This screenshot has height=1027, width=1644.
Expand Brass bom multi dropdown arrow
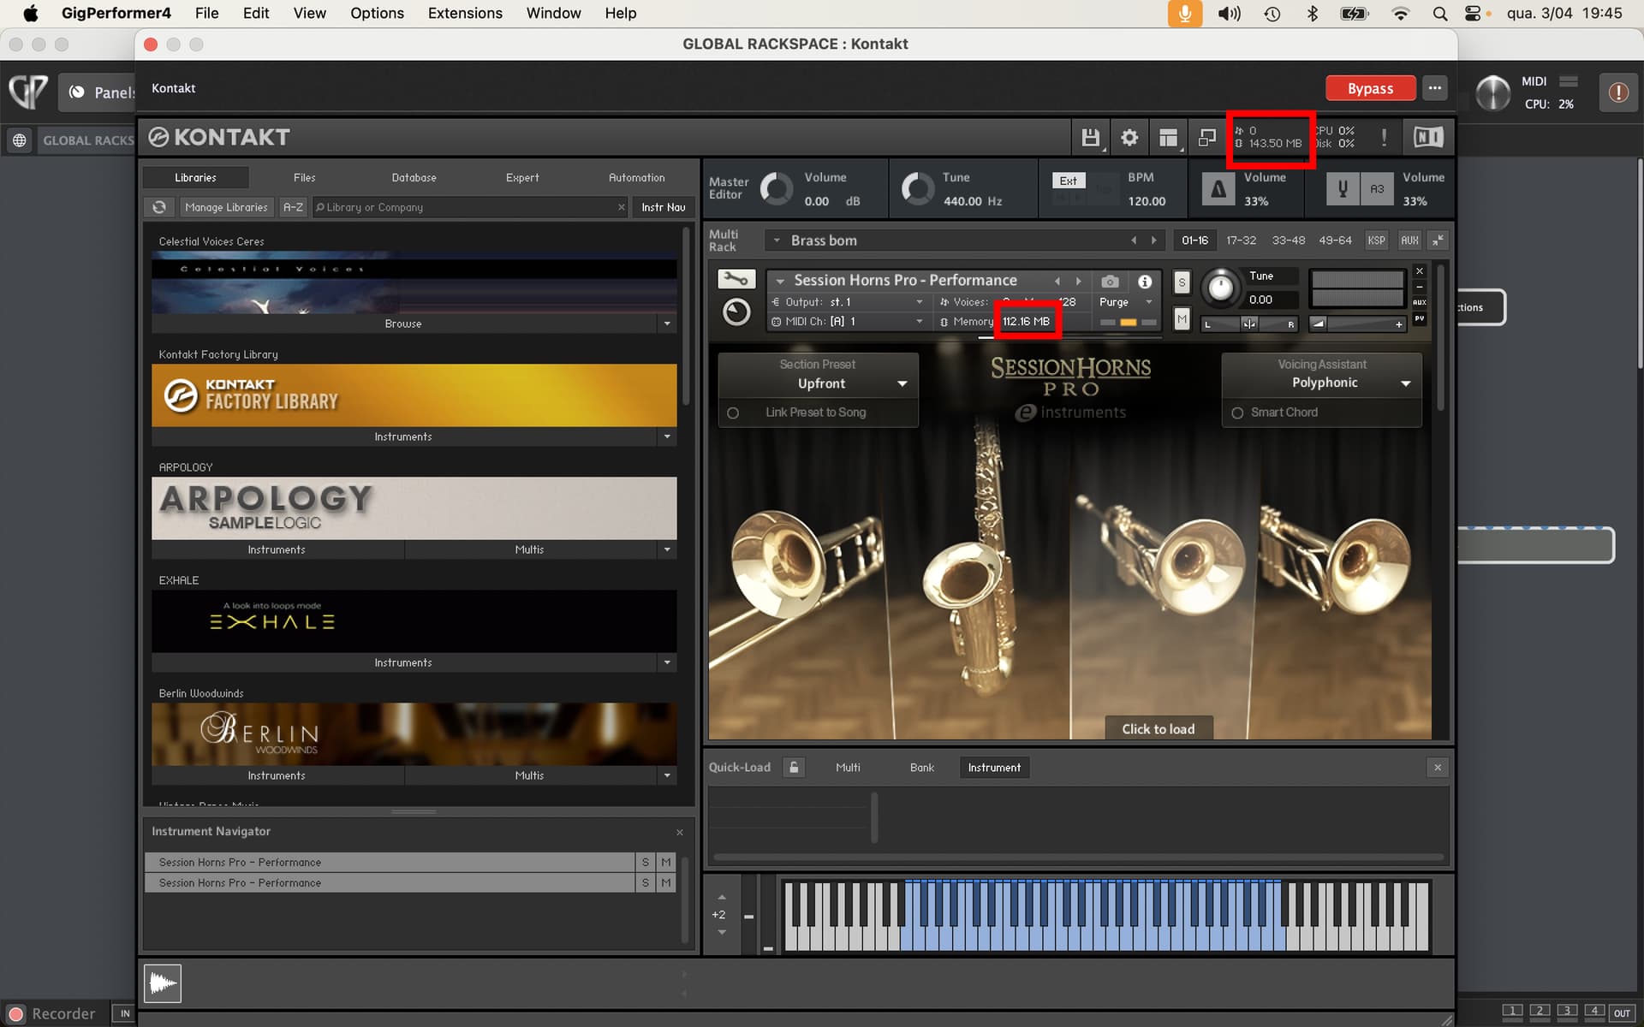(777, 240)
